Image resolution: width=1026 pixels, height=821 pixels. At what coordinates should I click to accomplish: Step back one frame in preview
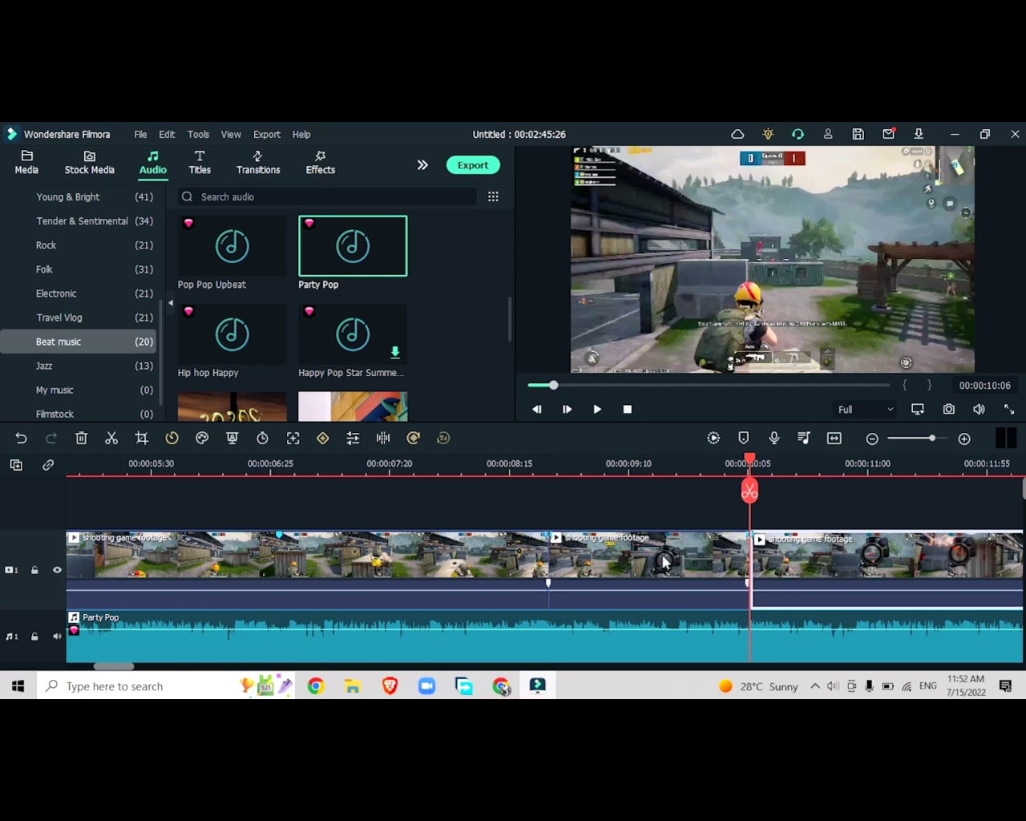click(536, 410)
